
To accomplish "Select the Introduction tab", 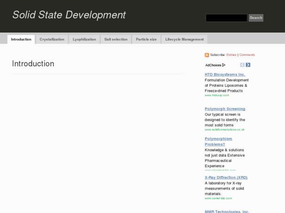I will 21,39.
